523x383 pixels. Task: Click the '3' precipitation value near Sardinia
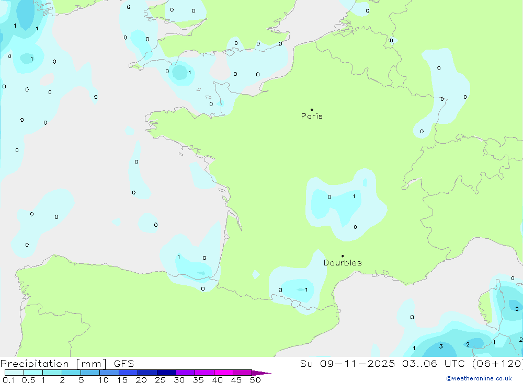click(441, 346)
